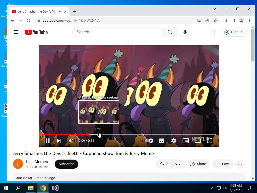Click the Sign in button
Image resolution: width=257 pixels, height=193 pixels.
click(234, 32)
